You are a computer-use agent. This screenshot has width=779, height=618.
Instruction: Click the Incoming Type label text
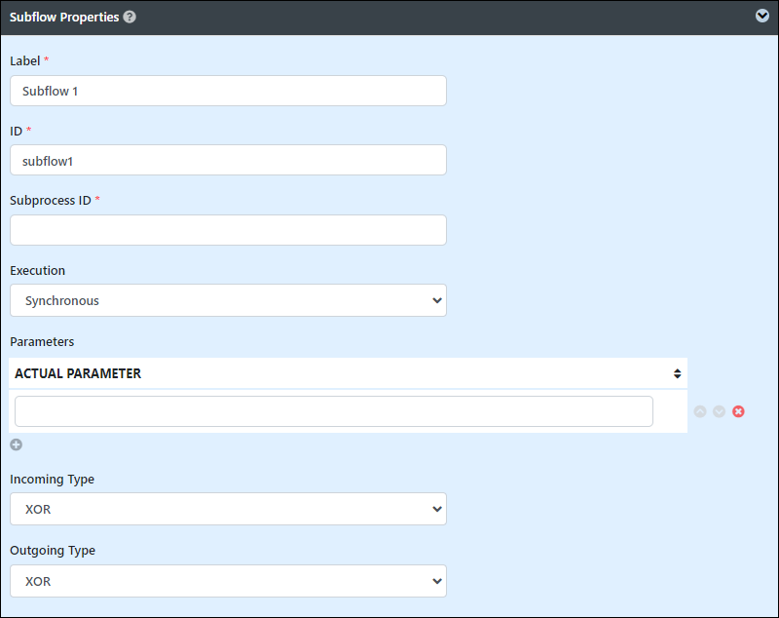pyautogui.click(x=52, y=480)
